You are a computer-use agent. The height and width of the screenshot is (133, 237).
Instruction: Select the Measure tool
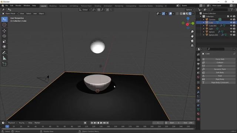[x=4, y=58]
